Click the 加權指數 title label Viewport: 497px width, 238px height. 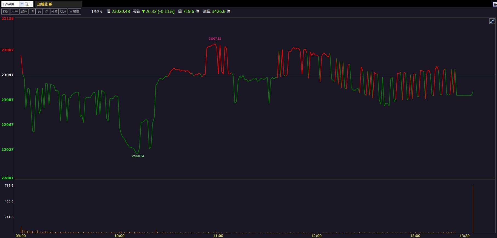coord(45,4)
